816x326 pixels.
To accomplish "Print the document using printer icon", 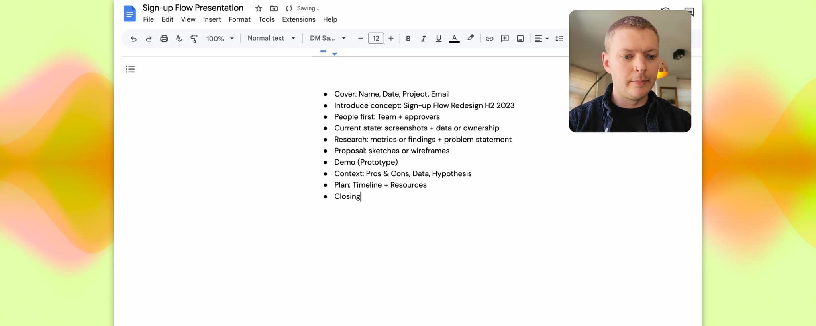I will (x=164, y=39).
